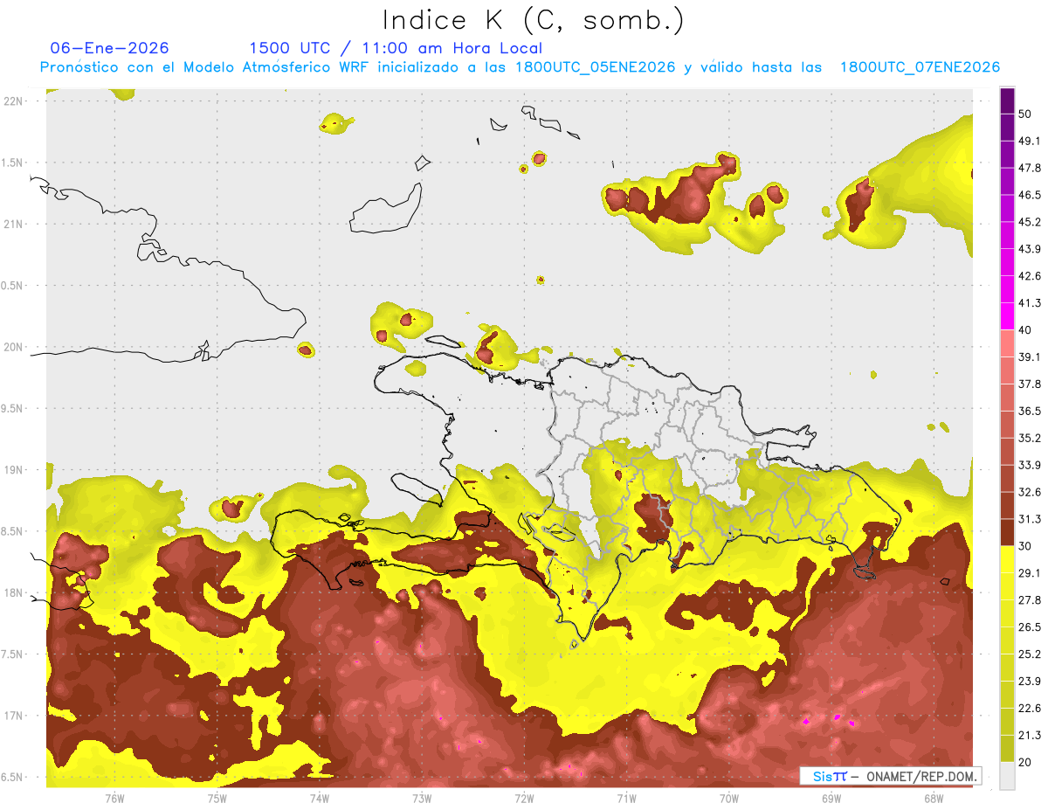
Task: Click the colorbar value "46.5"
Action: pos(1030,195)
